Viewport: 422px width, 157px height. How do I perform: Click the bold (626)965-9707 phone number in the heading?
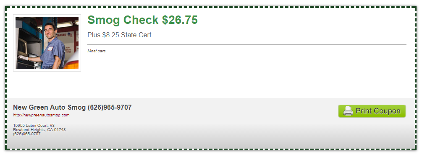tap(110, 107)
